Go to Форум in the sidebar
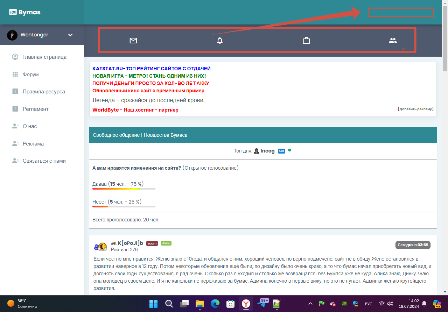 pos(30,75)
